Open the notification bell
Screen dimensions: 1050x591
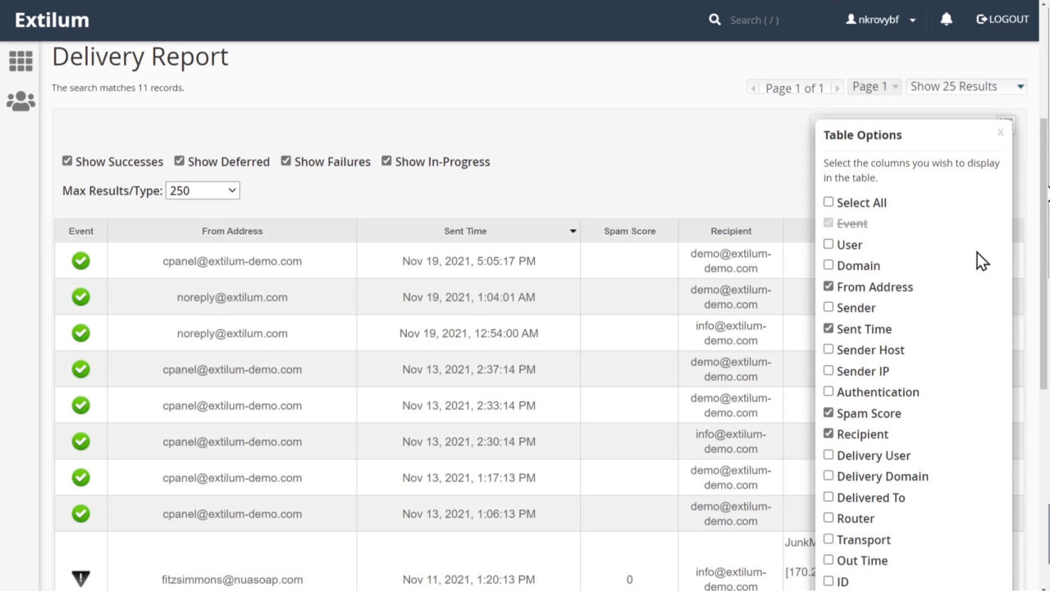[x=946, y=19]
